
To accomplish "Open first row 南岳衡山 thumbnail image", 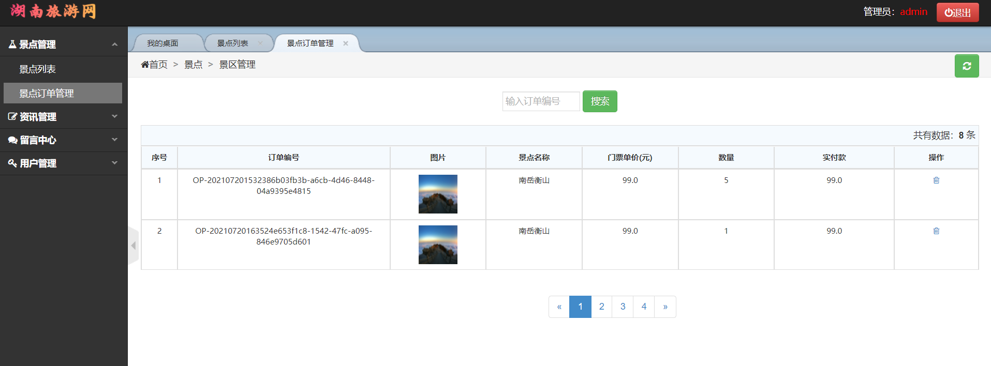I will click(438, 194).
